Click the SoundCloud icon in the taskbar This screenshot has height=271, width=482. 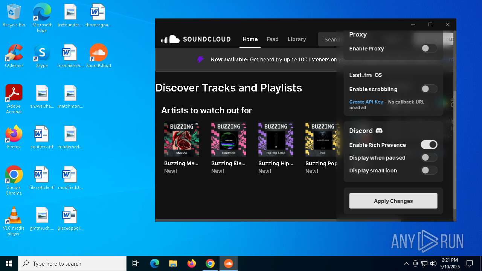(228, 263)
